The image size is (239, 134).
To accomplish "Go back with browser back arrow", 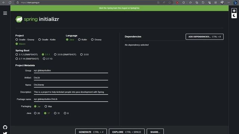I will [3, 3].
